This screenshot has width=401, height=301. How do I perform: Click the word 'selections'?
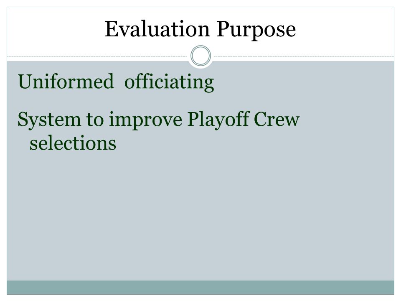[x=73, y=143]
